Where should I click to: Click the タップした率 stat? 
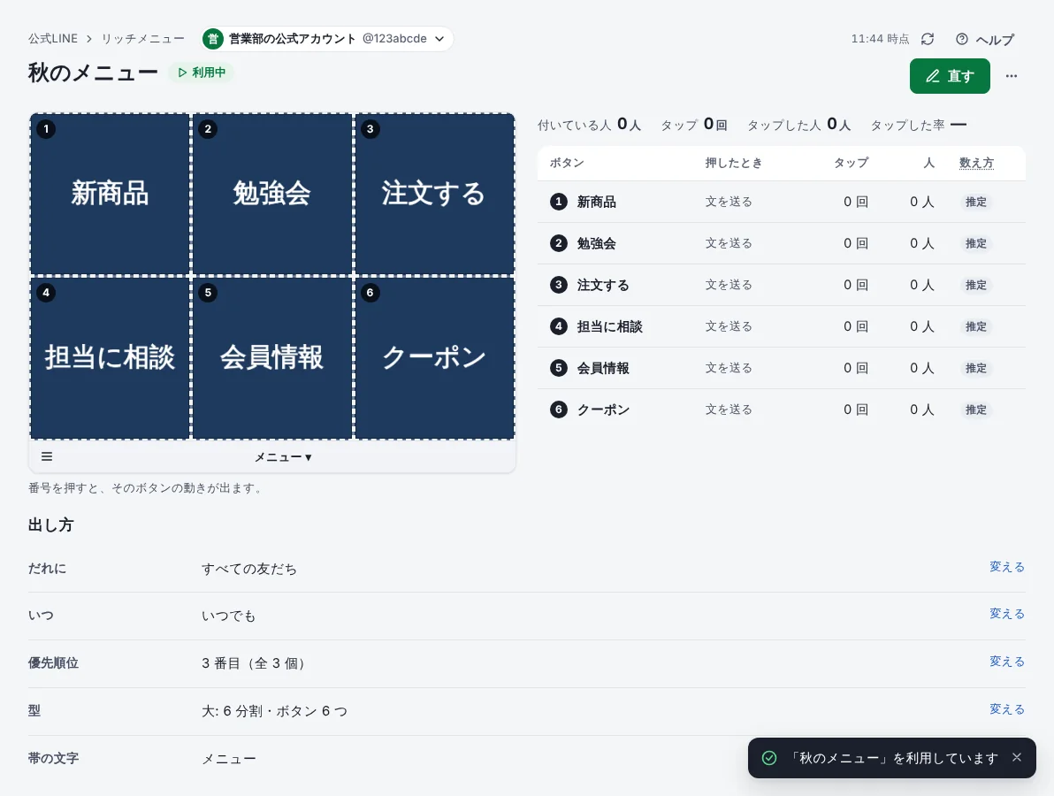click(x=919, y=125)
